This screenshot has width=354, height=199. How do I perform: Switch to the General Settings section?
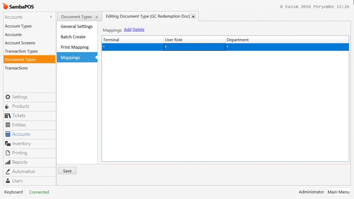76,27
